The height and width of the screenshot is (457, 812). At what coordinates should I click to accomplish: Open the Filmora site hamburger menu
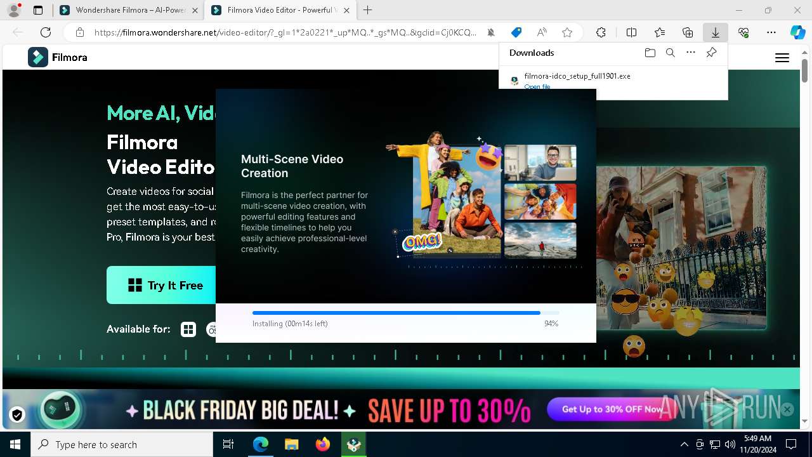(782, 58)
